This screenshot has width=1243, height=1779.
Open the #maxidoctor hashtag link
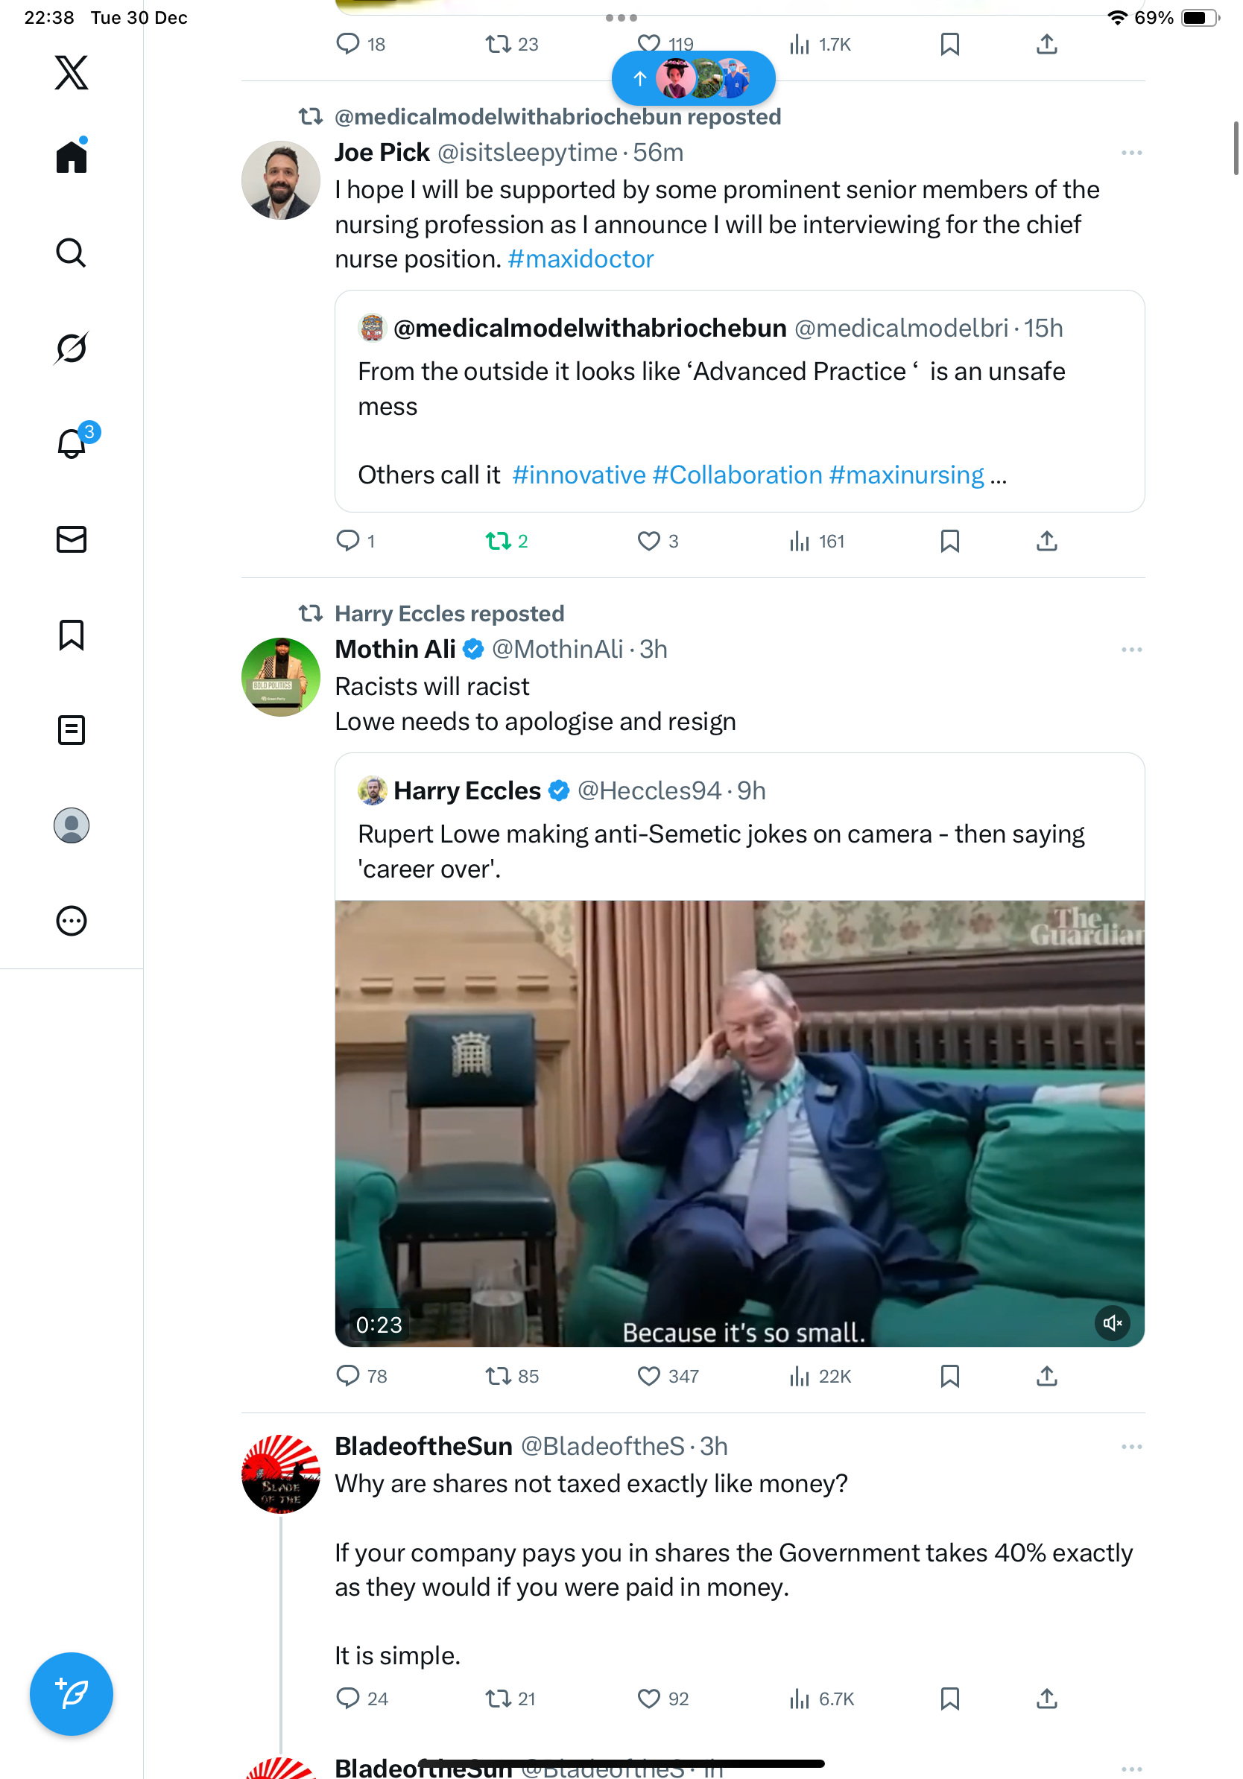(581, 259)
